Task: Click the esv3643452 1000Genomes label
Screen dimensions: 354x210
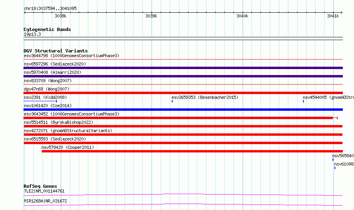Action: (x=72, y=114)
